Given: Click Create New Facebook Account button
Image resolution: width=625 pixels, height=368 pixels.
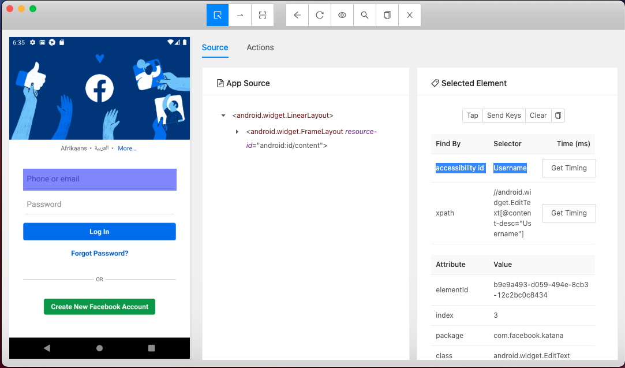Looking at the screenshot, I should [100, 307].
